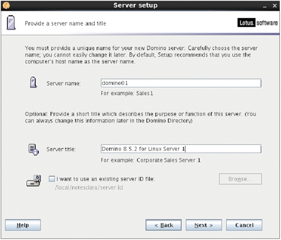Click the disabled Browse button
281x240 pixels.
(240, 179)
